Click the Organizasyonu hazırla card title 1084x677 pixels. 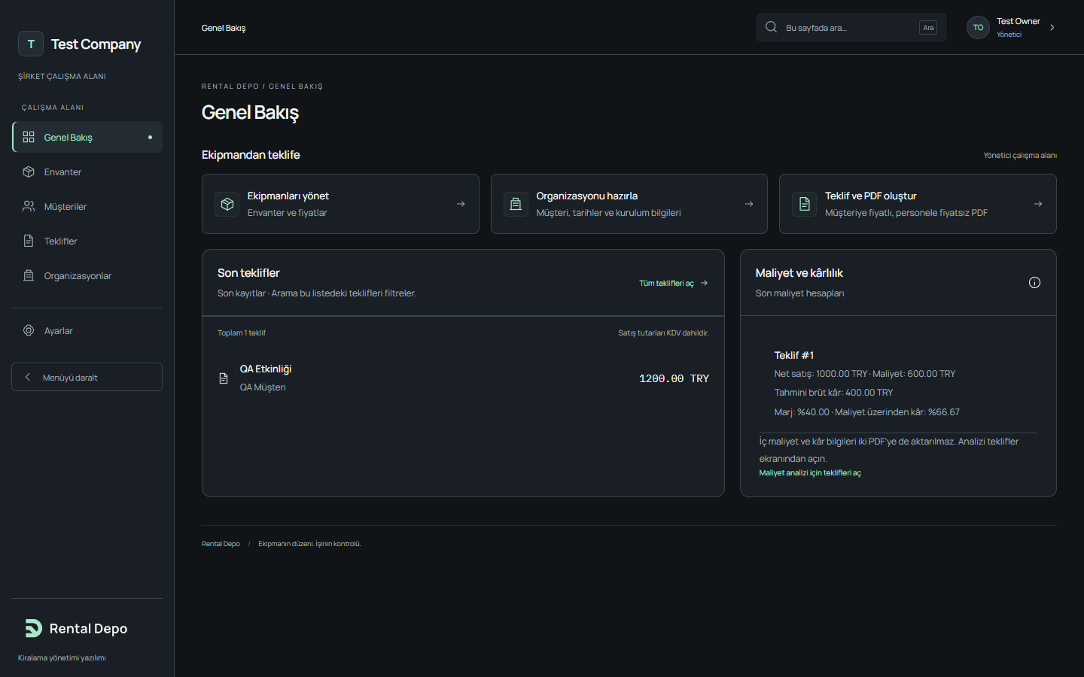click(x=587, y=196)
